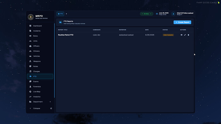Open the On Duty status dropdown
The height and width of the screenshot is (124, 221).
click(x=147, y=14)
